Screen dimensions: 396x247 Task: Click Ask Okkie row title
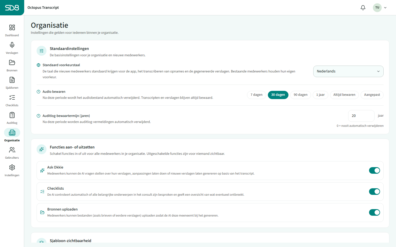(x=55, y=167)
